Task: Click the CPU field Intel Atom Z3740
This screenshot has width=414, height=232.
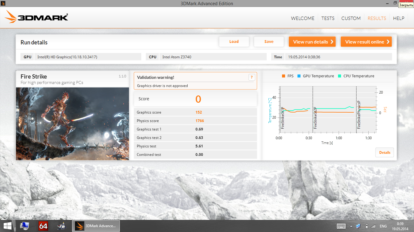Action: pos(213,57)
